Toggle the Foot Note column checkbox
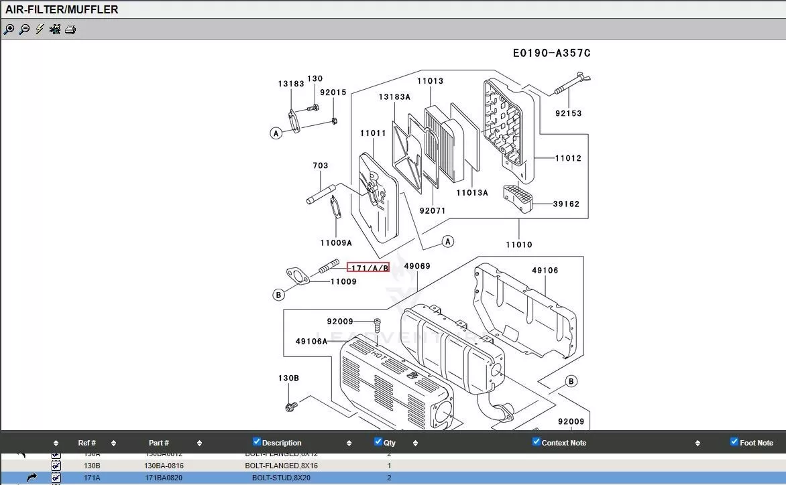Image resolution: width=786 pixels, height=485 pixels. (x=734, y=441)
